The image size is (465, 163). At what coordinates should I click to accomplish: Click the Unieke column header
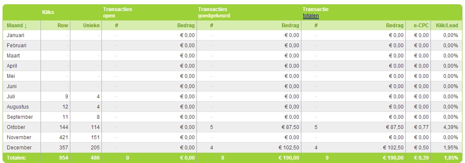(x=91, y=26)
